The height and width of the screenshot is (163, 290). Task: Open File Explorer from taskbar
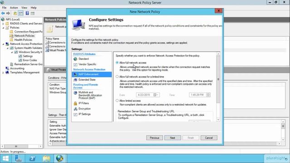(x=46, y=158)
